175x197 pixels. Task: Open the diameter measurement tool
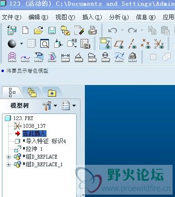click(x=105, y=57)
